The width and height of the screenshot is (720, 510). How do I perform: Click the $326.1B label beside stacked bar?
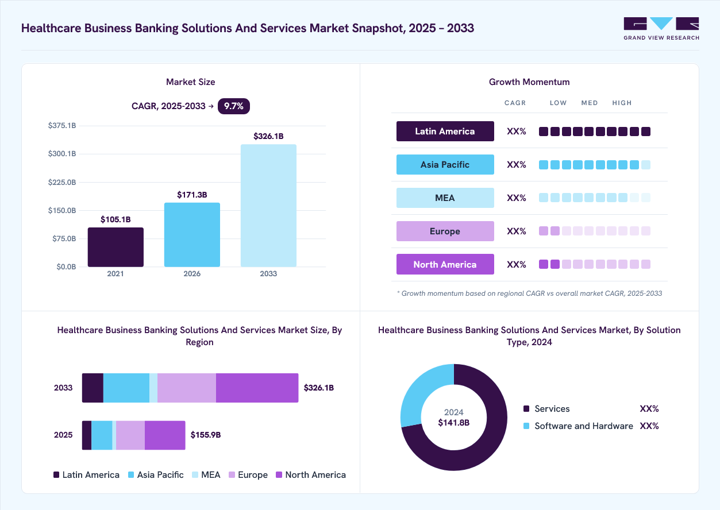(x=319, y=388)
